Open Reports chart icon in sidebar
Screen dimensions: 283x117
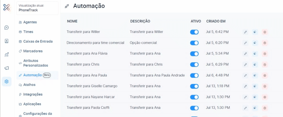7,54
